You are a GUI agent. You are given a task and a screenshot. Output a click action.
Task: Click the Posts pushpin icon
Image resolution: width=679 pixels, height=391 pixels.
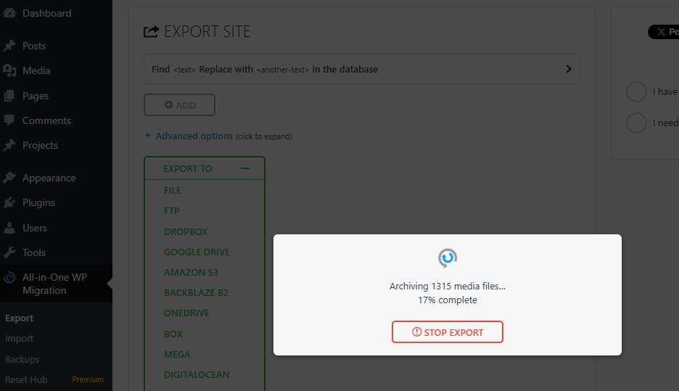click(x=9, y=46)
